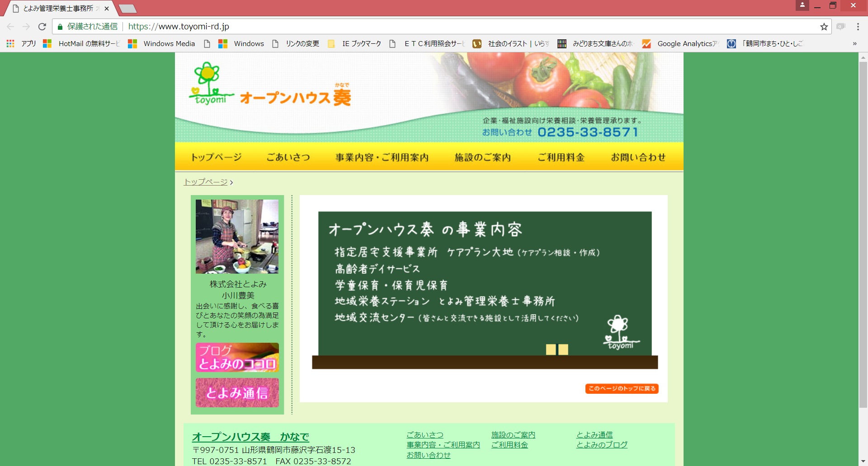Open the Google Analytics bookmark
The width and height of the screenshot is (868, 466).
tap(680, 43)
